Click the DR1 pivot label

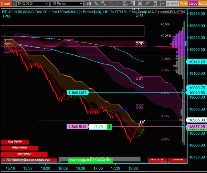coord(139,15)
